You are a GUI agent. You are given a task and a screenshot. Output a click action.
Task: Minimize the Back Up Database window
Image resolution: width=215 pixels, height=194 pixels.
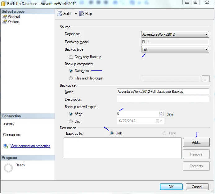click(x=187, y=2)
